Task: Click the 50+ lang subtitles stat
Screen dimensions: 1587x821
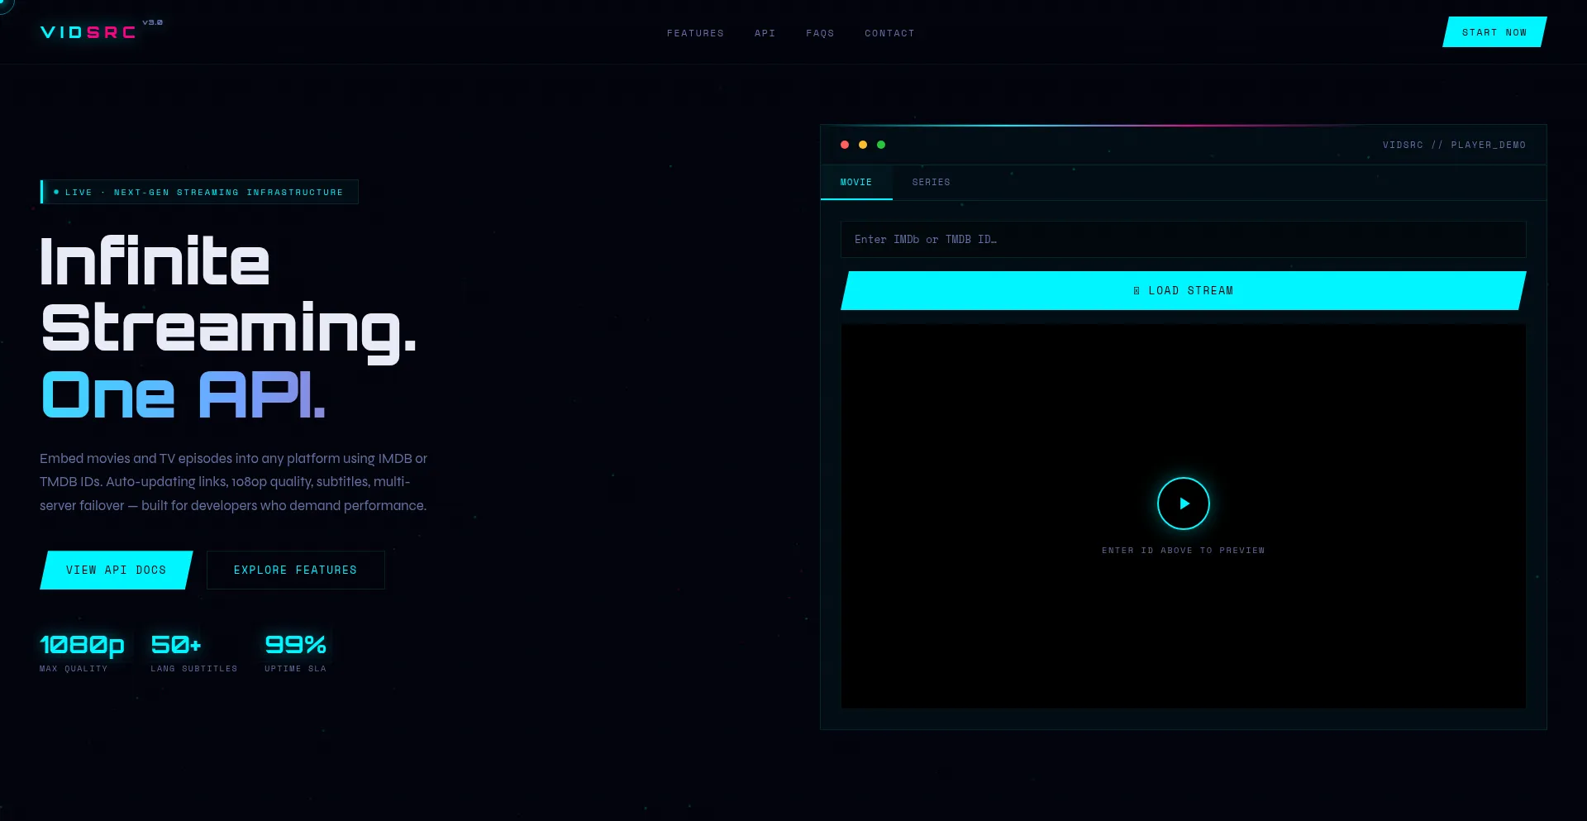Action: (x=193, y=653)
